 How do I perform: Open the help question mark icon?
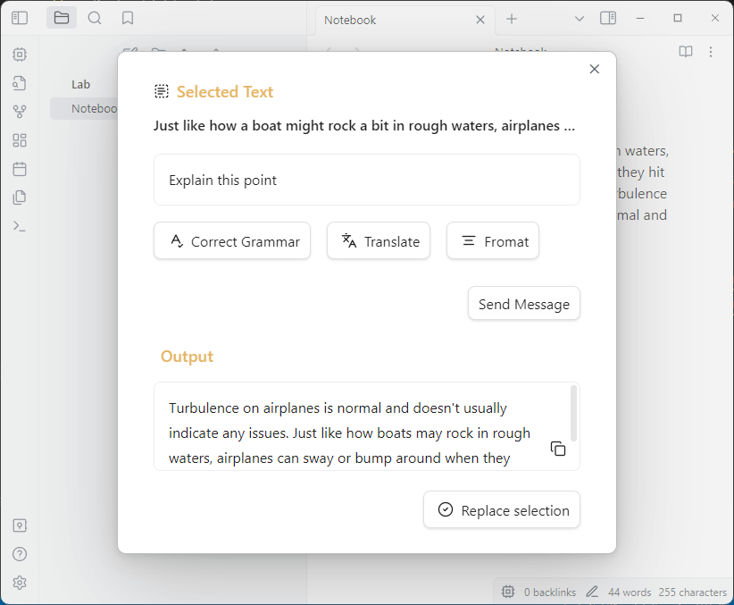(20, 554)
